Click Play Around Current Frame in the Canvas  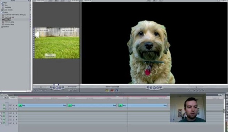point(157,88)
